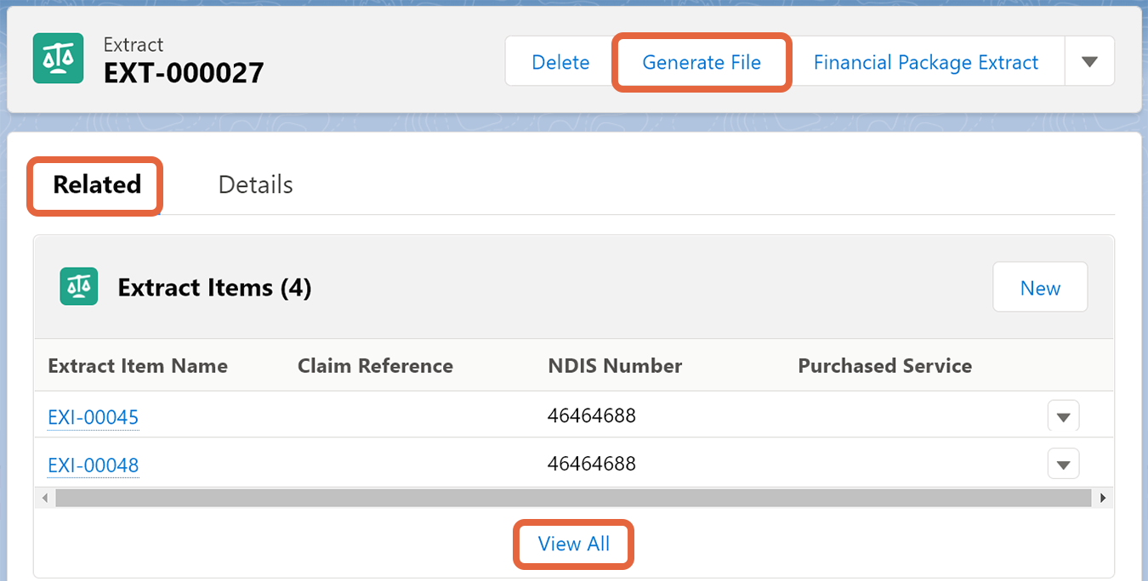Click the Extract Items list scales icon

point(79,287)
